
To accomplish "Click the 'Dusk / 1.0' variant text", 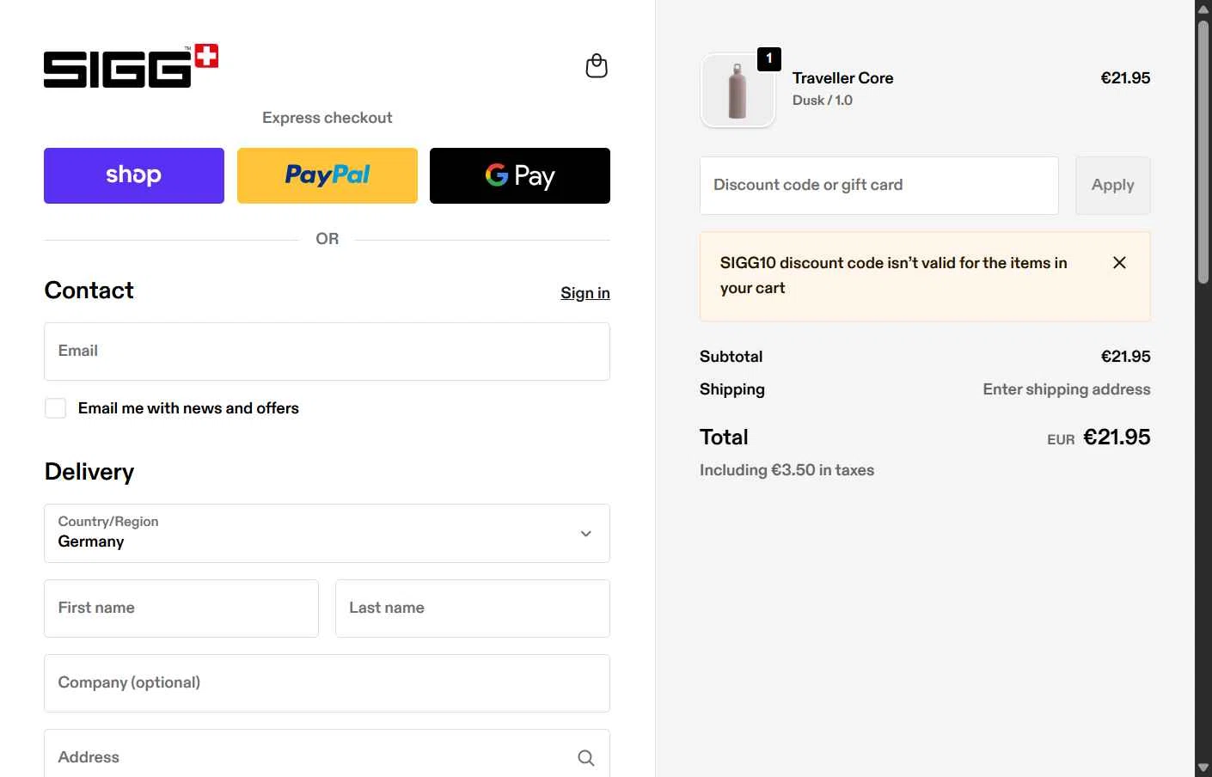I will [x=823, y=101].
